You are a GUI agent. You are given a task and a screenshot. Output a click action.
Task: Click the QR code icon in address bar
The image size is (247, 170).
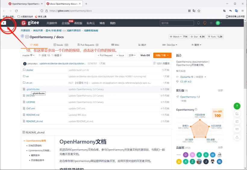point(189,11)
